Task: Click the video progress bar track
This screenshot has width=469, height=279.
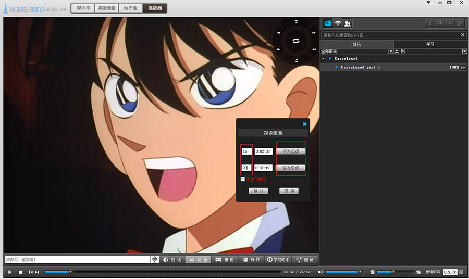Action: (x=163, y=272)
